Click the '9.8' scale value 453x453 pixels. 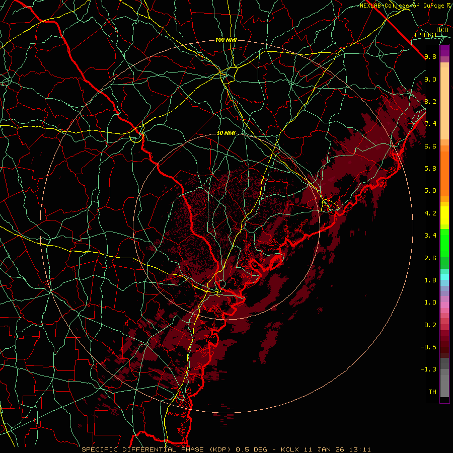point(430,56)
